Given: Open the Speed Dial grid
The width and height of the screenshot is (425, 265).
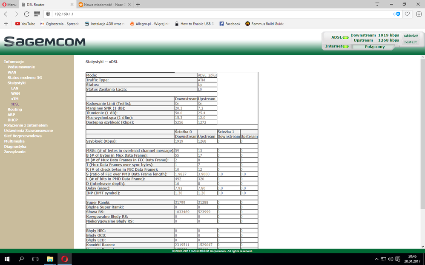Looking at the screenshot, I should coord(37,14).
